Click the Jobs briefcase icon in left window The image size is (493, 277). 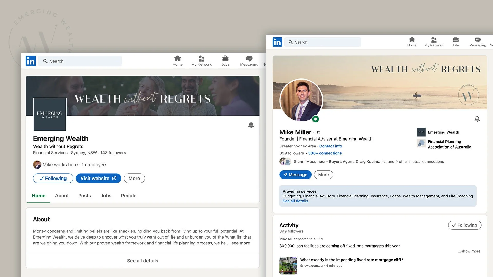(x=225, y=58)
